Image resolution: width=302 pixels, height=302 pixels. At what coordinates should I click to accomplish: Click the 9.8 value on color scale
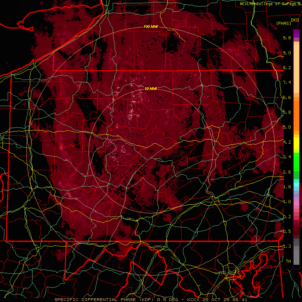tap(287, 38)
